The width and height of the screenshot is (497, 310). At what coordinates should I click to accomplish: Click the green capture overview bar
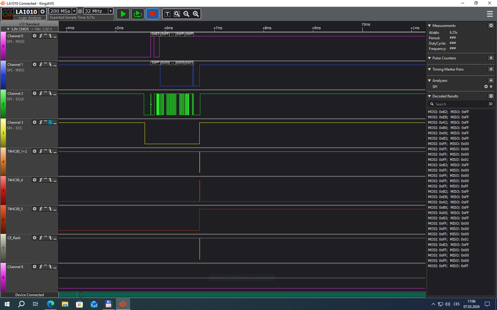(242, 294)
